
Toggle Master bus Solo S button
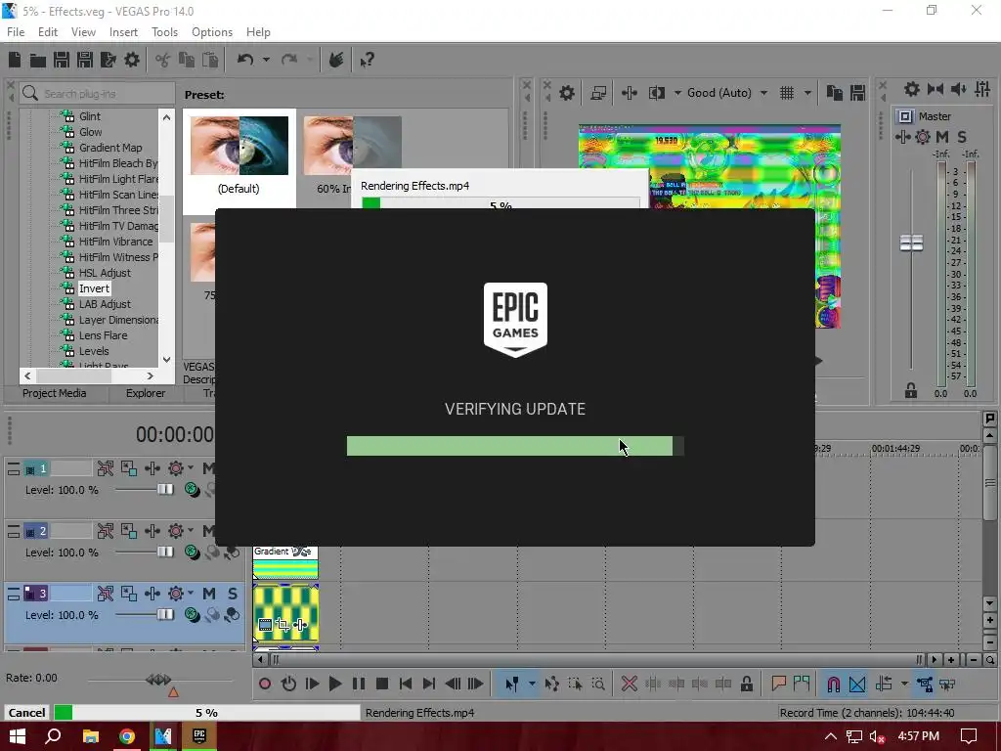pos(962,137)
